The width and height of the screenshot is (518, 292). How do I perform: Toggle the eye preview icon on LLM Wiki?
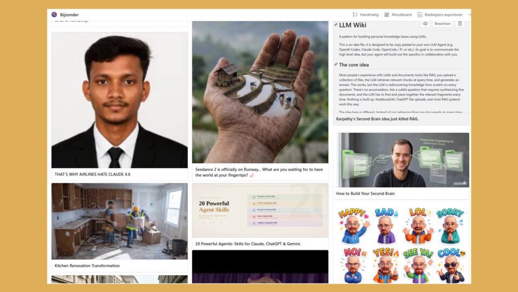tap(425, 24)
